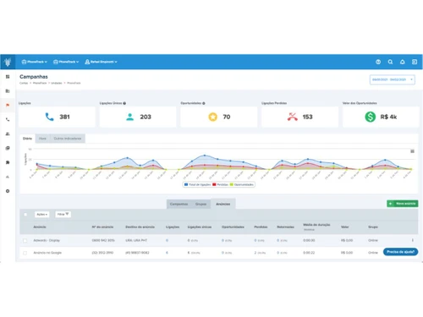
Task: Select the red campaigns flag sidebar icon
Action: point(8,105)
